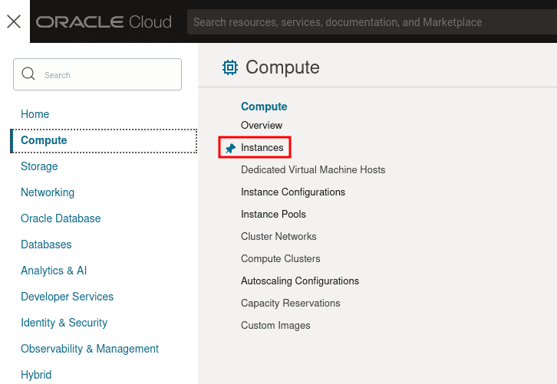Viewport: 557px width, 384px height.
Task: Open Cluster Networks
Action: pos(278,236)
